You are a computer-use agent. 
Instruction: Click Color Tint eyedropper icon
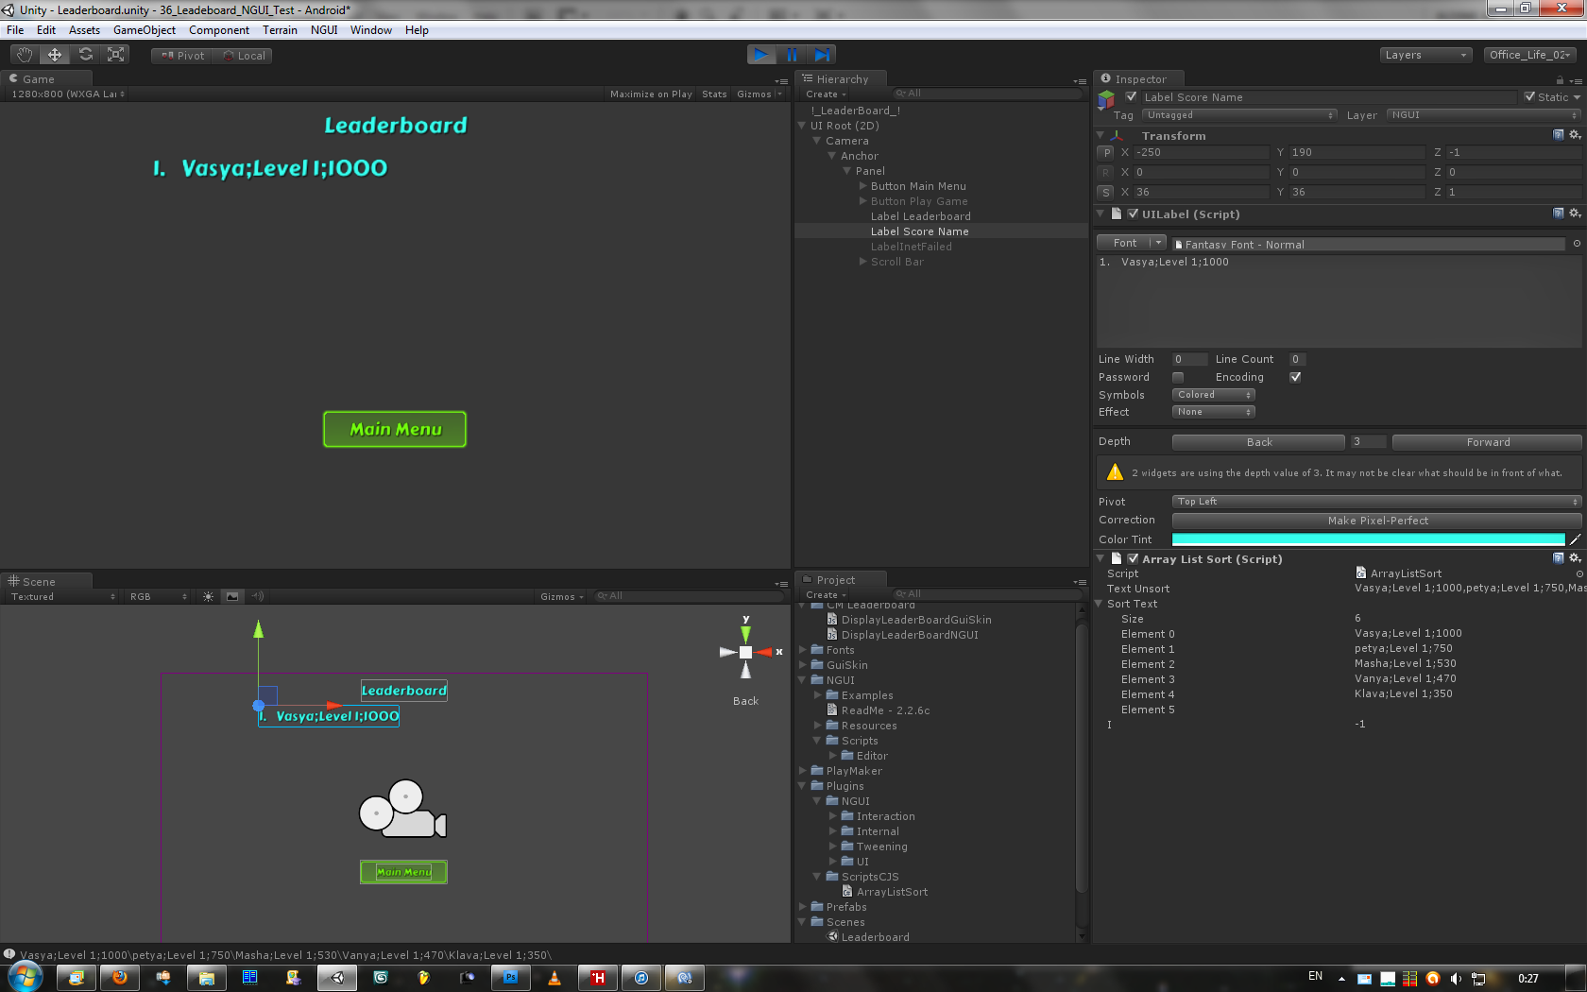1575,539
